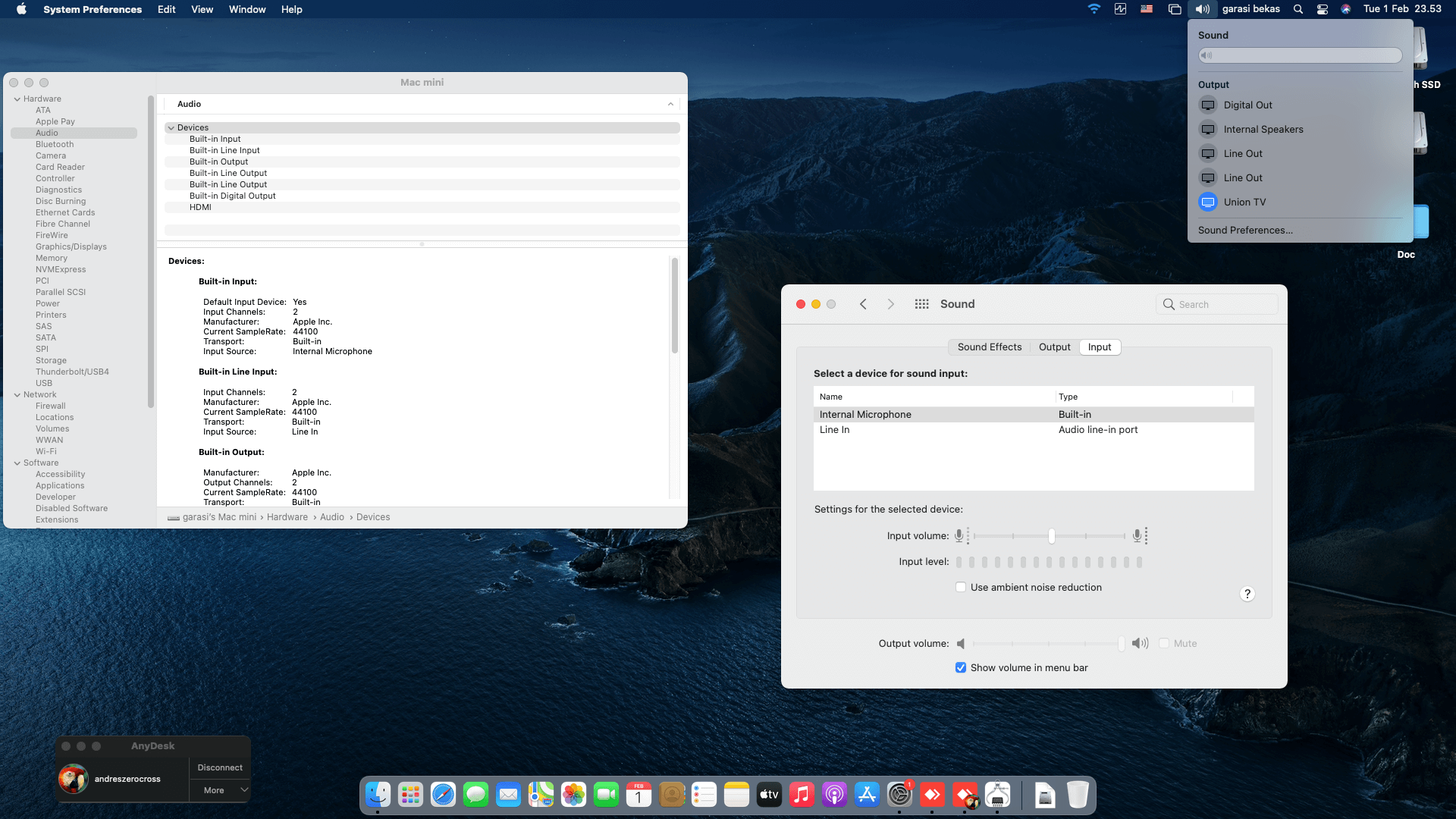1456x819 pixels.
Task: Click Disconnect in the AnyDesk window
Action: (x=220, y=767)
